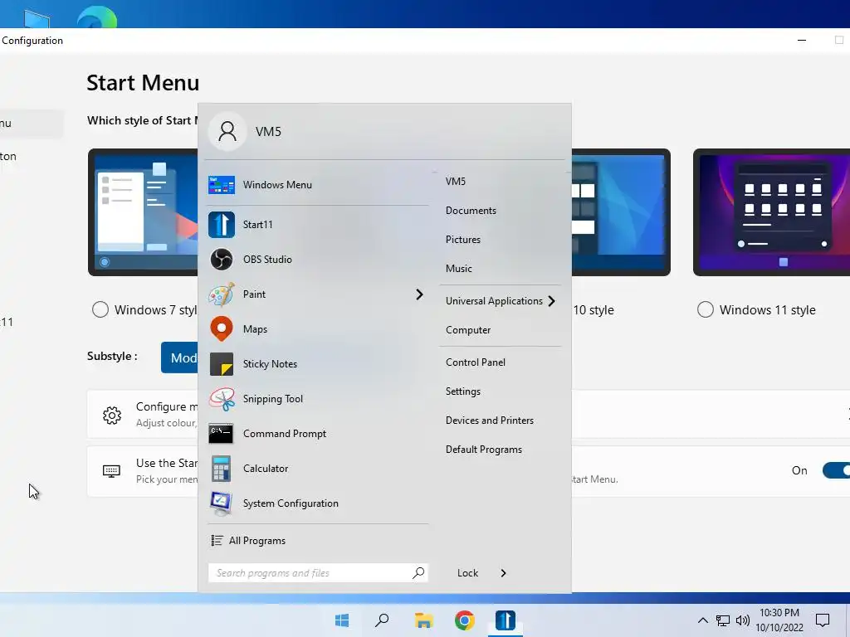Open Settings from start menu
This screenshot has height=637, width=850.
click(463, 391)
